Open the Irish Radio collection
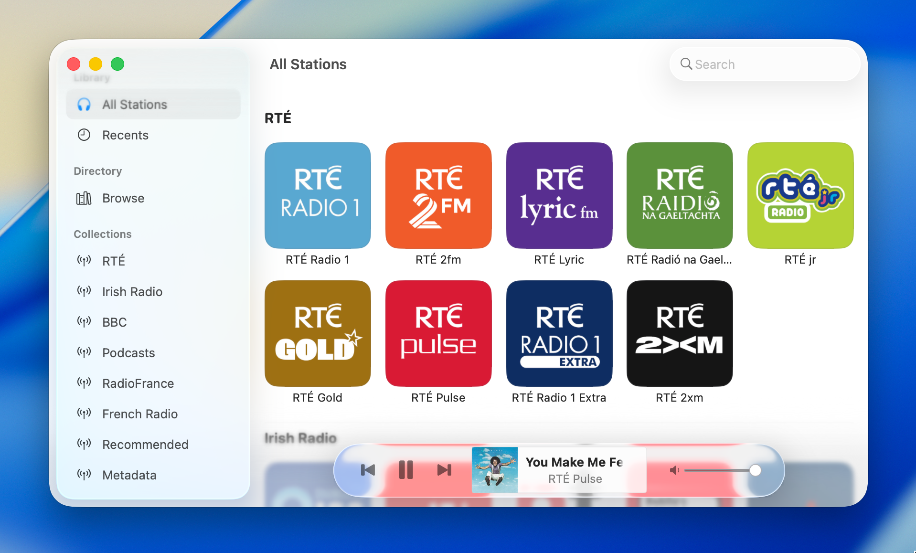Image resolution: width=916 pixels, height=553 pixels. [x=153, y=291]
